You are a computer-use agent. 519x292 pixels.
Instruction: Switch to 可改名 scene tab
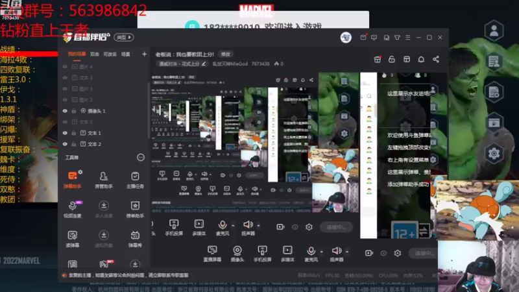(110, 55)
